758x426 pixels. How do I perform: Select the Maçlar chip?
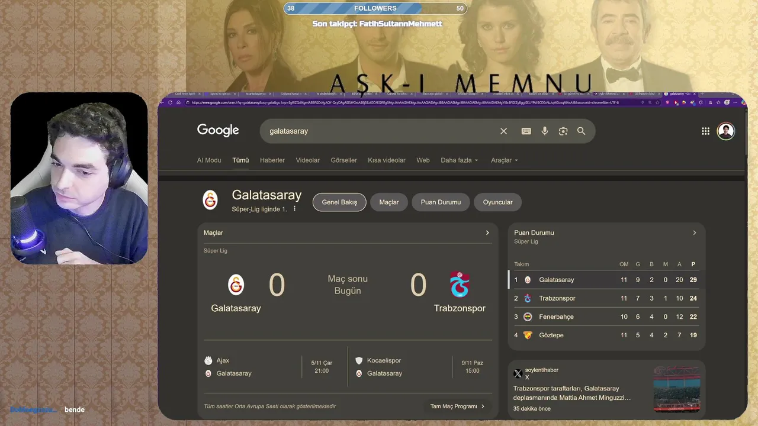click(x=389, y=202)
